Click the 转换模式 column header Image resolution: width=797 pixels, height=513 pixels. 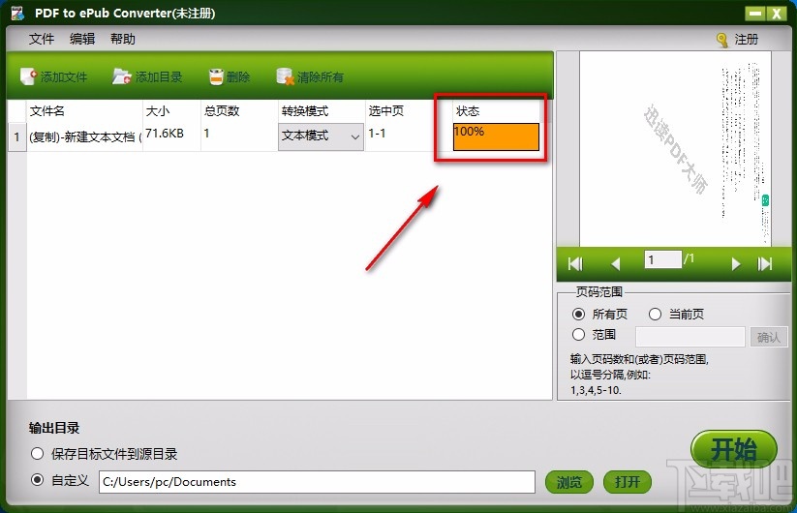(x=322, y=110)
